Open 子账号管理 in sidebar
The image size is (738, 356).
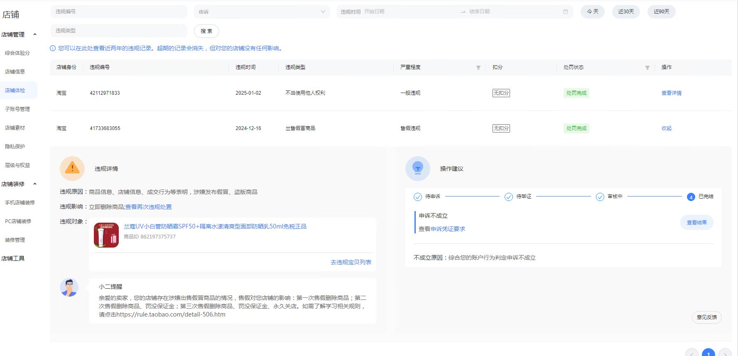17,109
